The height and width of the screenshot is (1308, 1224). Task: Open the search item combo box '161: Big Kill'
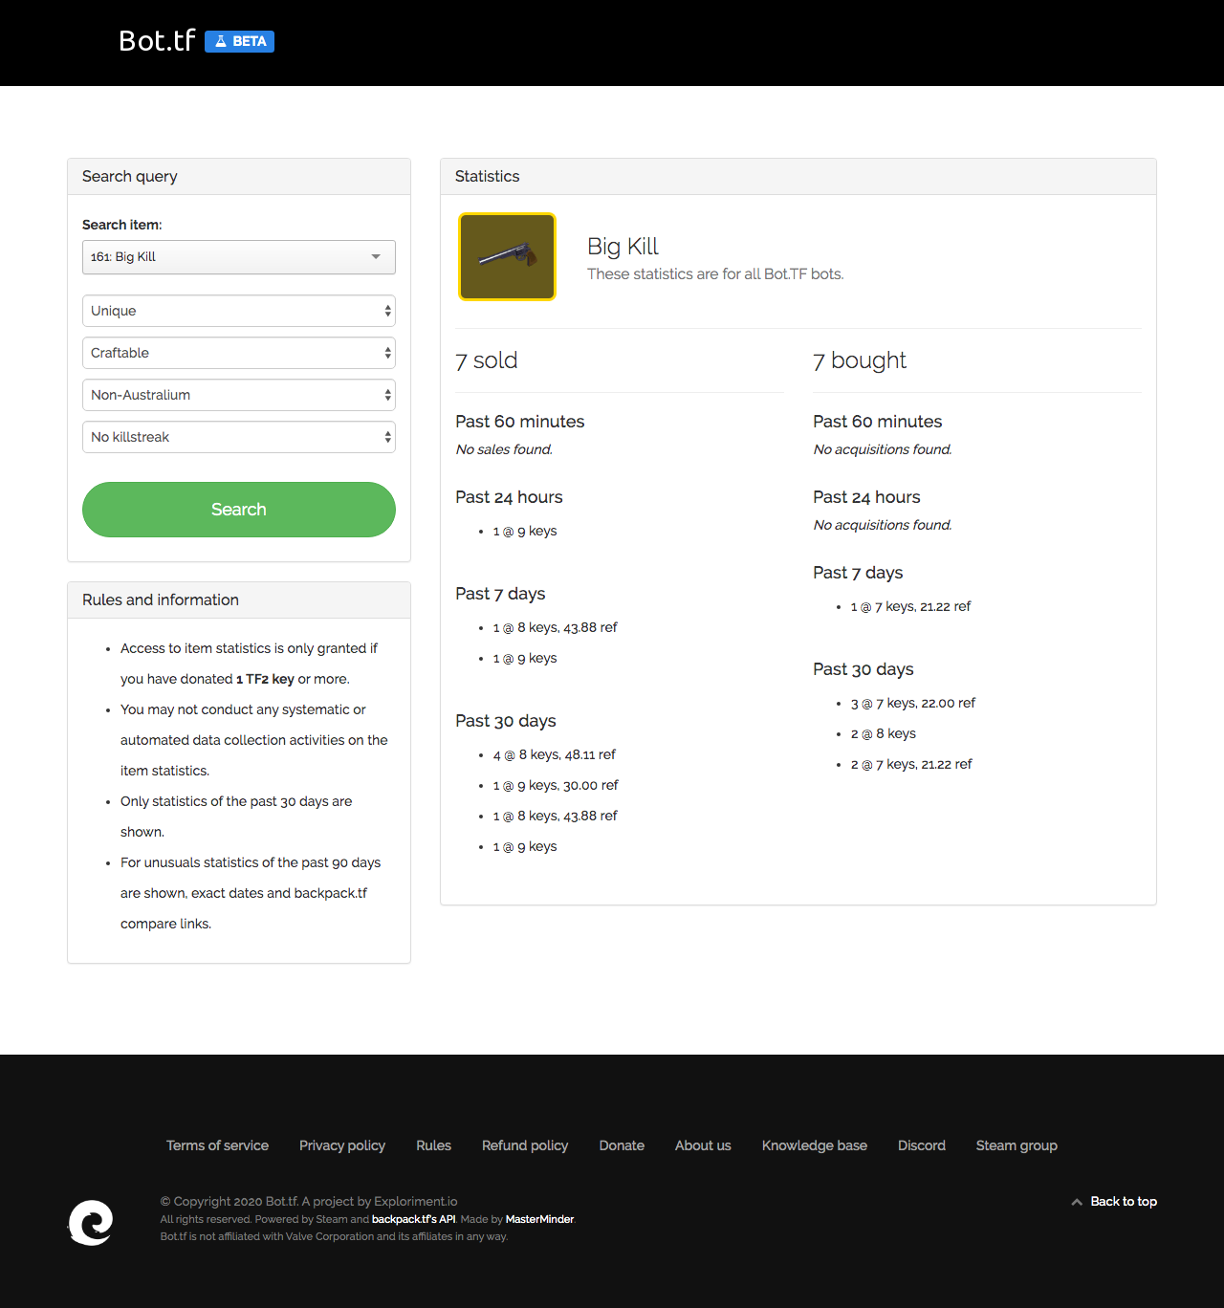click(x=239, y=257)
